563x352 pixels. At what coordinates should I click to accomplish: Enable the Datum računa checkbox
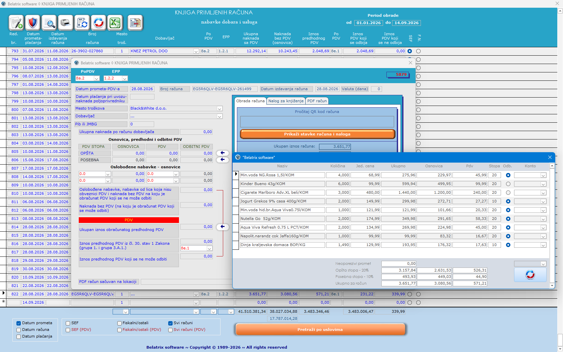(19, 330)
